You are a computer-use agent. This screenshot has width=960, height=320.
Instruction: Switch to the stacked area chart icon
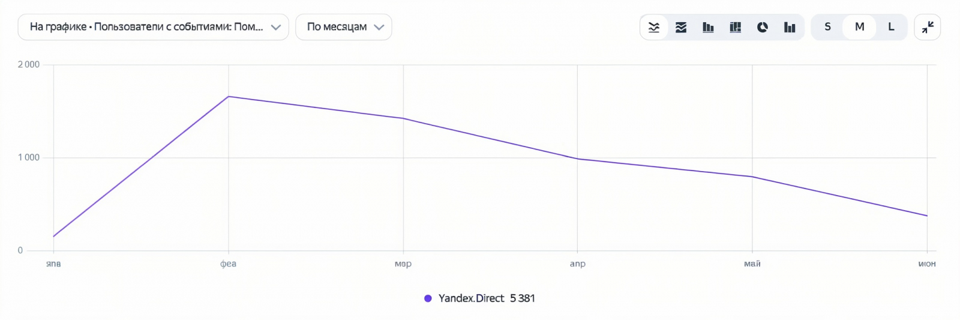point(681,27)
